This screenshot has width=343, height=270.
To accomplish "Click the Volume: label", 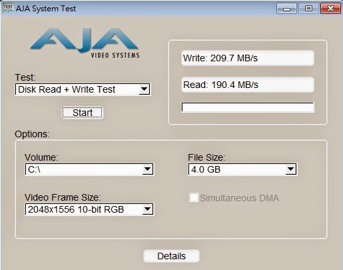I will [41, 157].
